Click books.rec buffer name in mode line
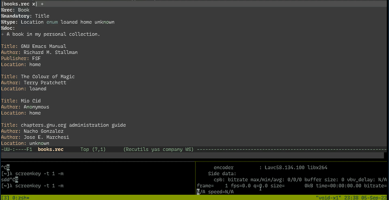 tap(51, 149)
